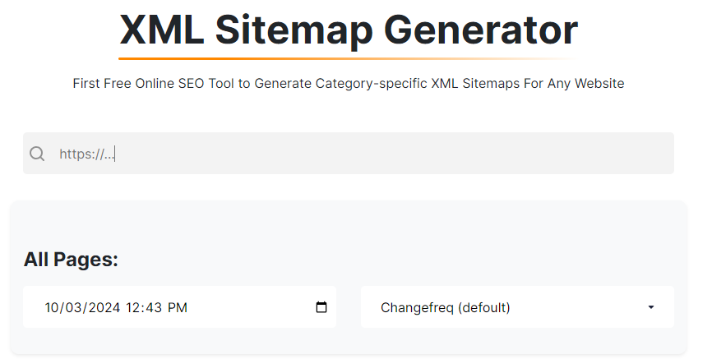Click the orange underline beneath the title
Screen dimensions: 712x359
tap(349, 58)
